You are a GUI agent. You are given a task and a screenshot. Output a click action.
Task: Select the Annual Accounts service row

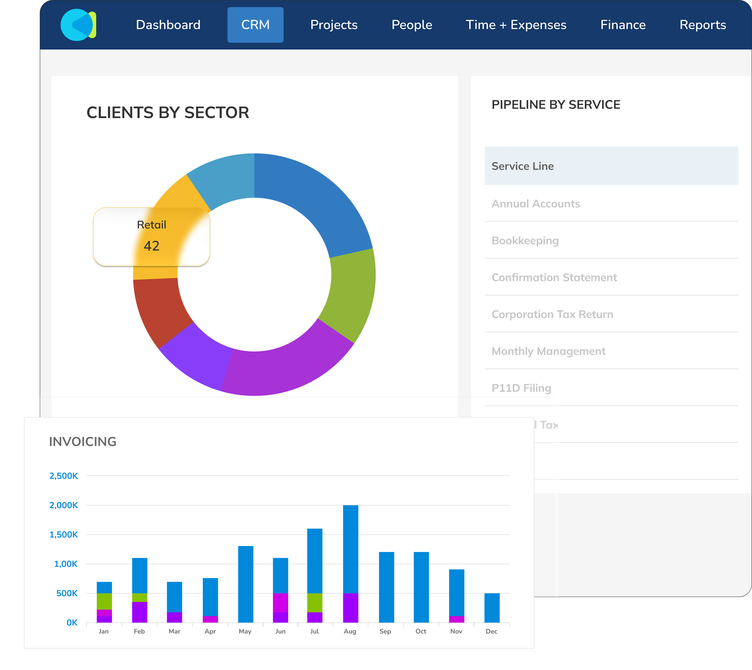(535, 203)
